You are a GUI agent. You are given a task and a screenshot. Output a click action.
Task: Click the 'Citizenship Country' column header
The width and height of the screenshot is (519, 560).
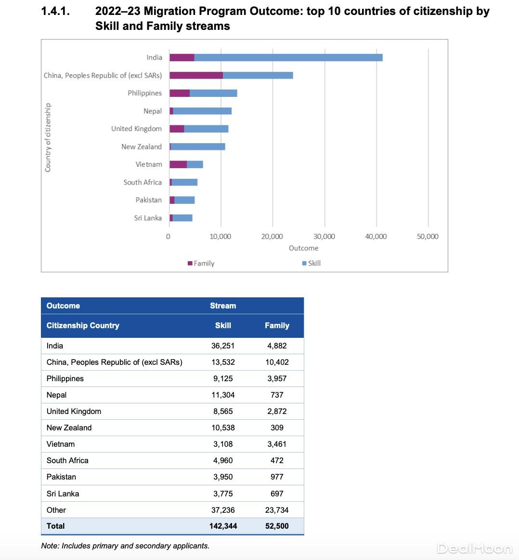[83, 325]
